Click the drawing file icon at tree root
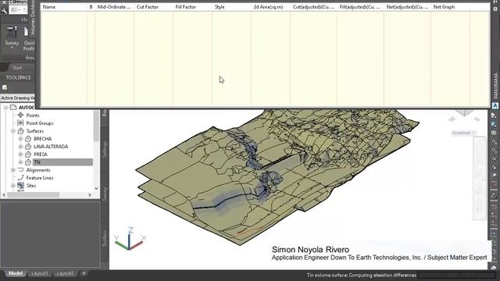This screenshot has width=500, height=281. pyautogui.click(x=13, y=108)
